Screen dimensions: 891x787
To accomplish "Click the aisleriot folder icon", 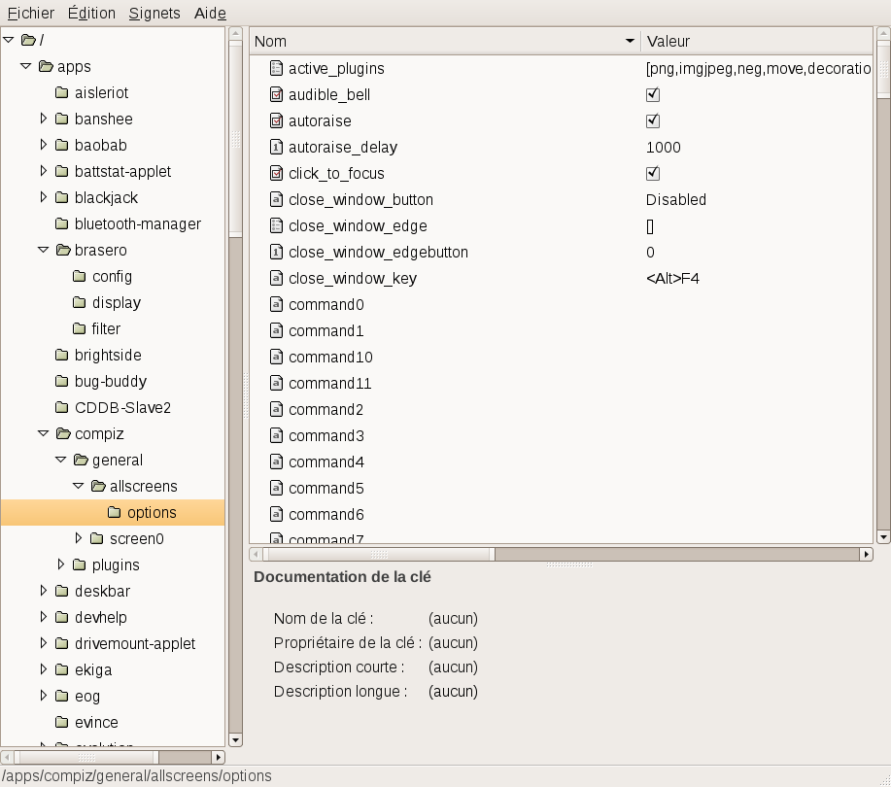I will point(62,92).
